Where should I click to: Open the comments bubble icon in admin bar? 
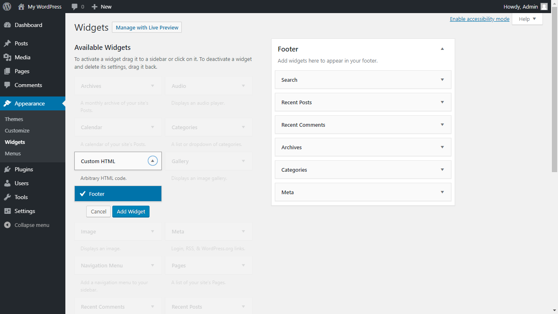74,7
